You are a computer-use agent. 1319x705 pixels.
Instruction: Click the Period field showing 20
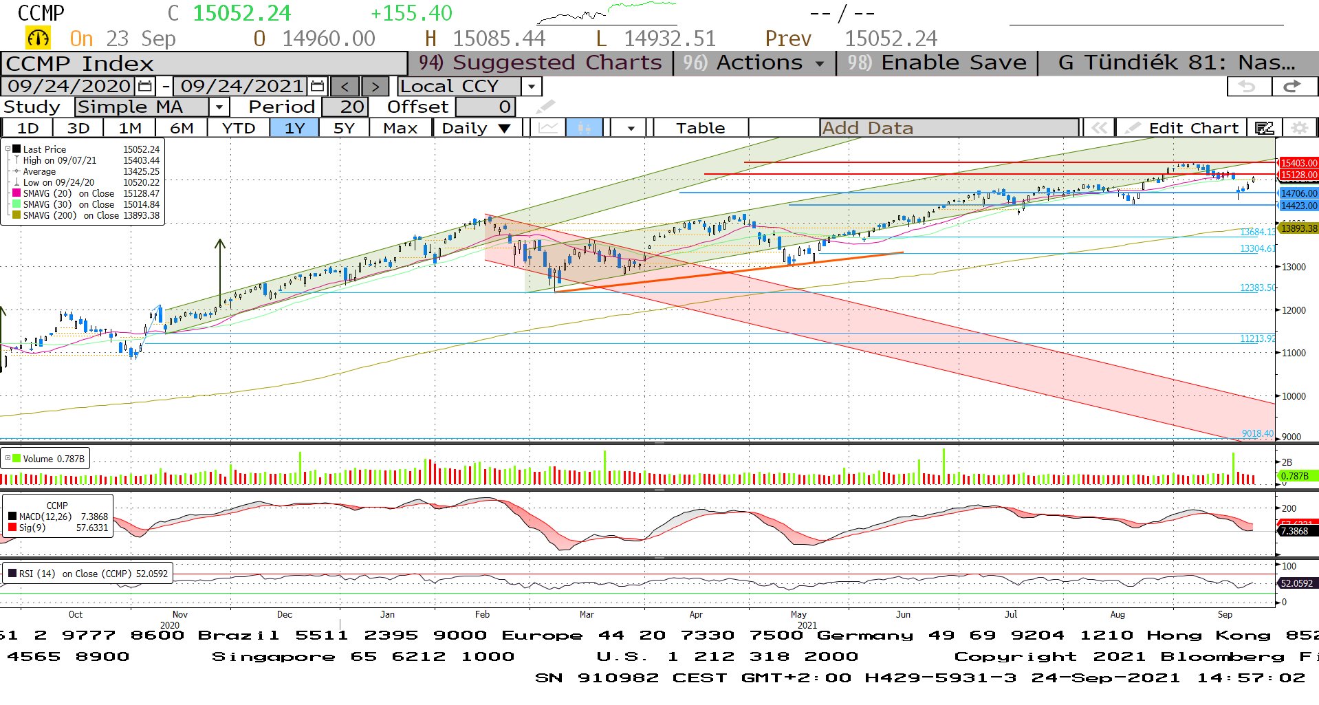pyautogui.click(x=345, y=107)
